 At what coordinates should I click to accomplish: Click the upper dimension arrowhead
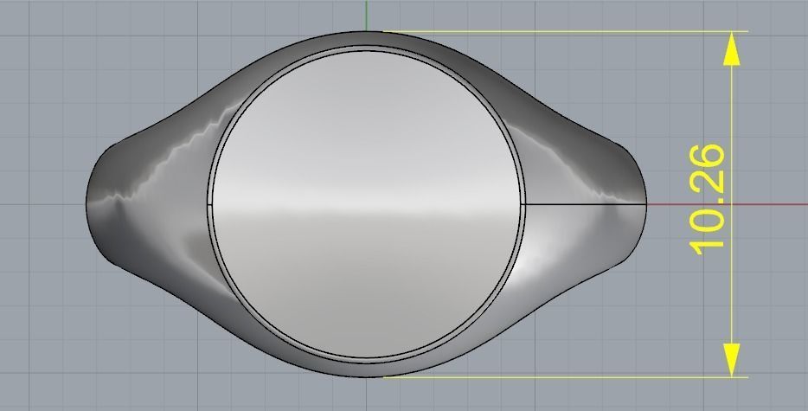pyautogui.click(x=732, y=49)
